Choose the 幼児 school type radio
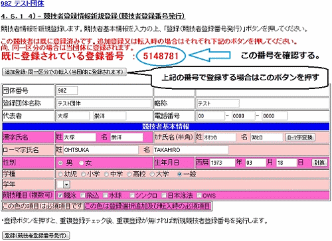 (x=60, y=174)
